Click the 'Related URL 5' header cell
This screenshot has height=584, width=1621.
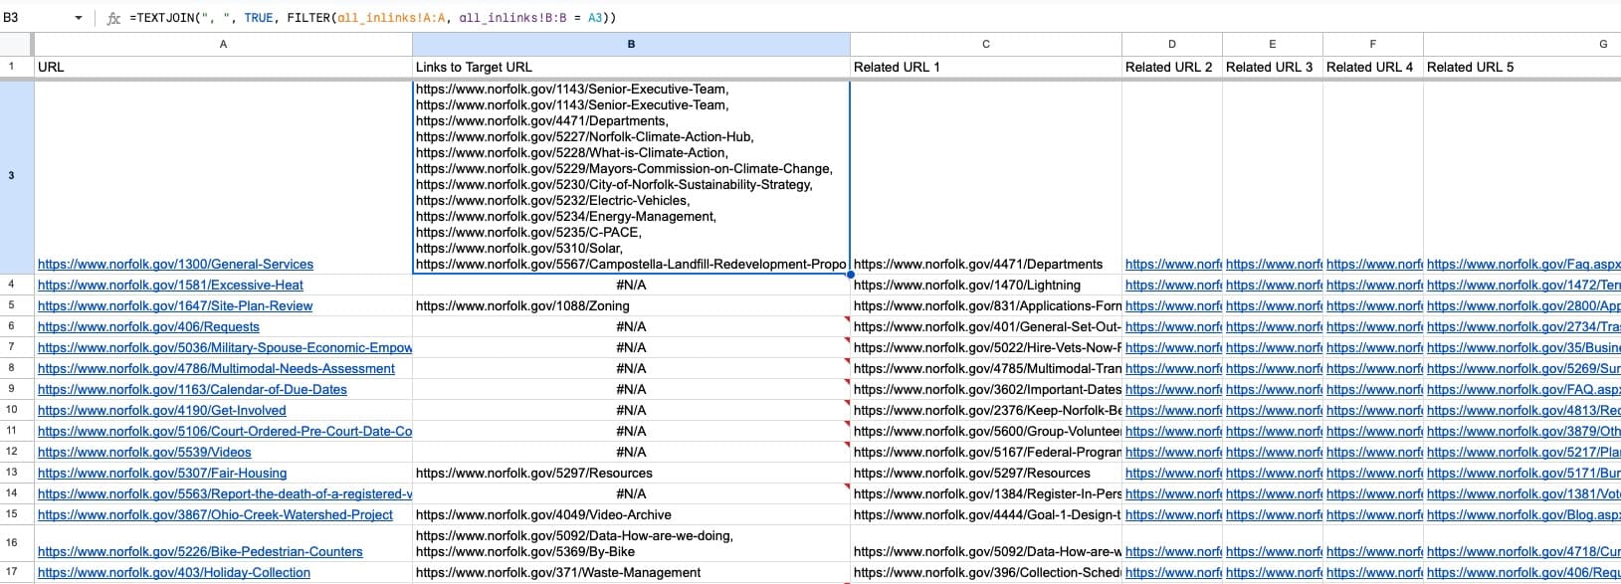coord(1522,67)
